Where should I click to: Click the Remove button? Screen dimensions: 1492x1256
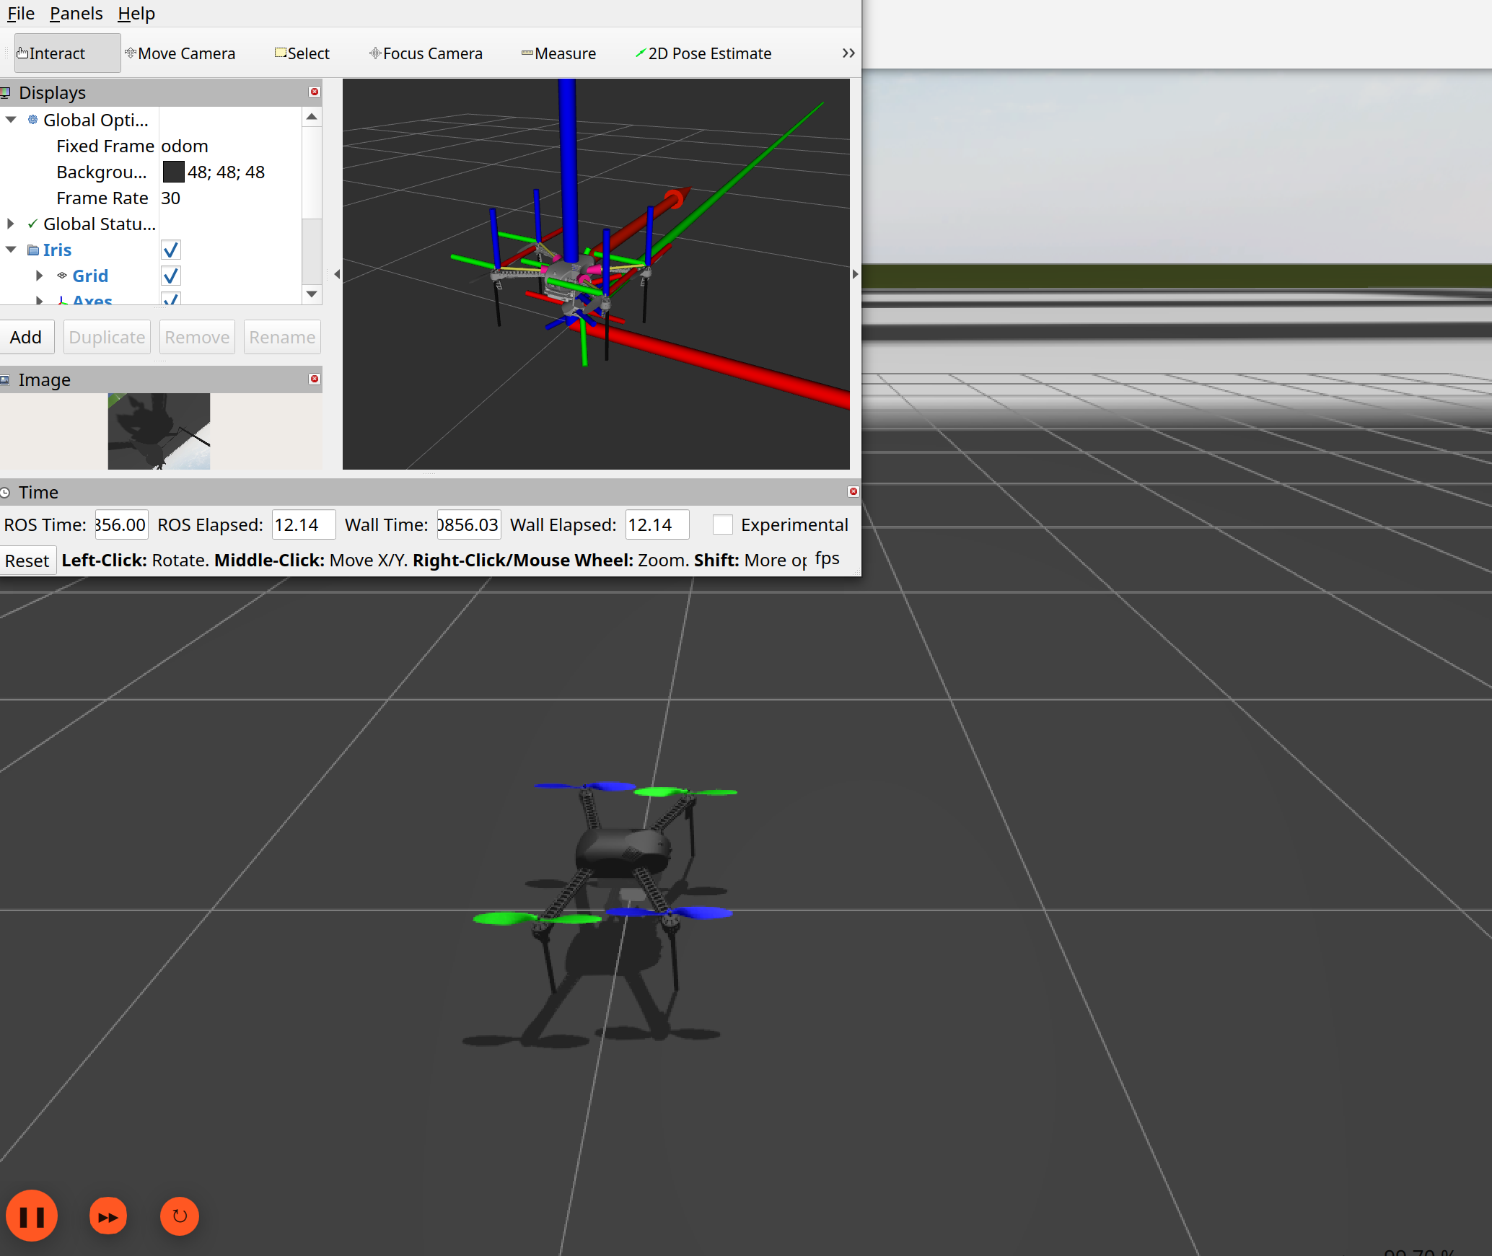pyautogui.click(x=197, y=337)
